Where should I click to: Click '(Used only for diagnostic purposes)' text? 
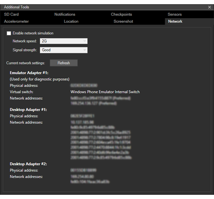[39, 79]
